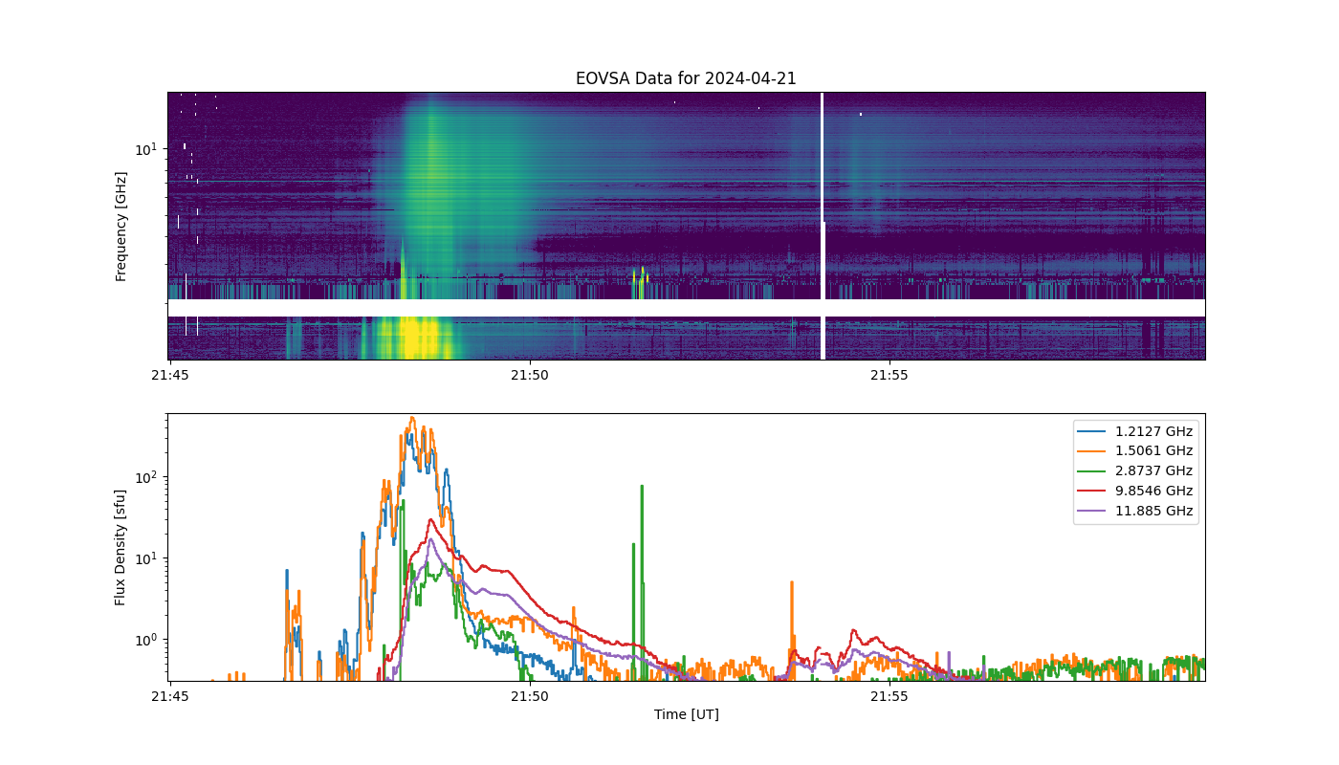The height and width of the screenshot is (765, 1339).
Task: Click the orange line swatch in legend
Action: coord(1095,451)
